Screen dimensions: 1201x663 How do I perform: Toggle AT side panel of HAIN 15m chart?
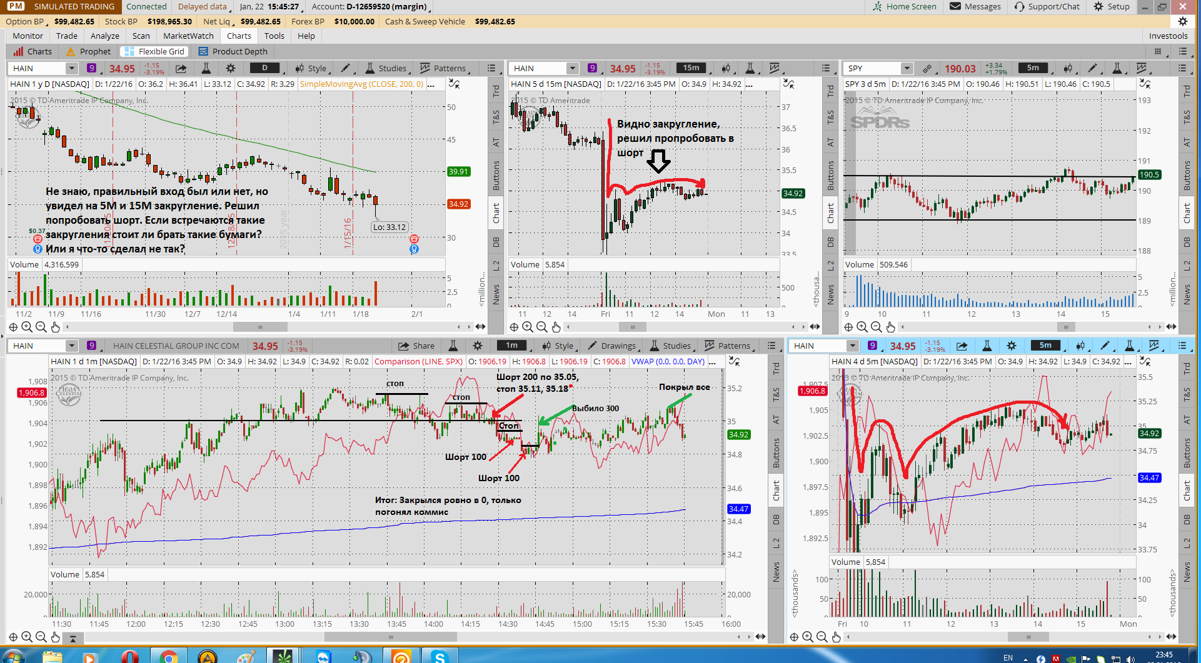pos(830,142)
